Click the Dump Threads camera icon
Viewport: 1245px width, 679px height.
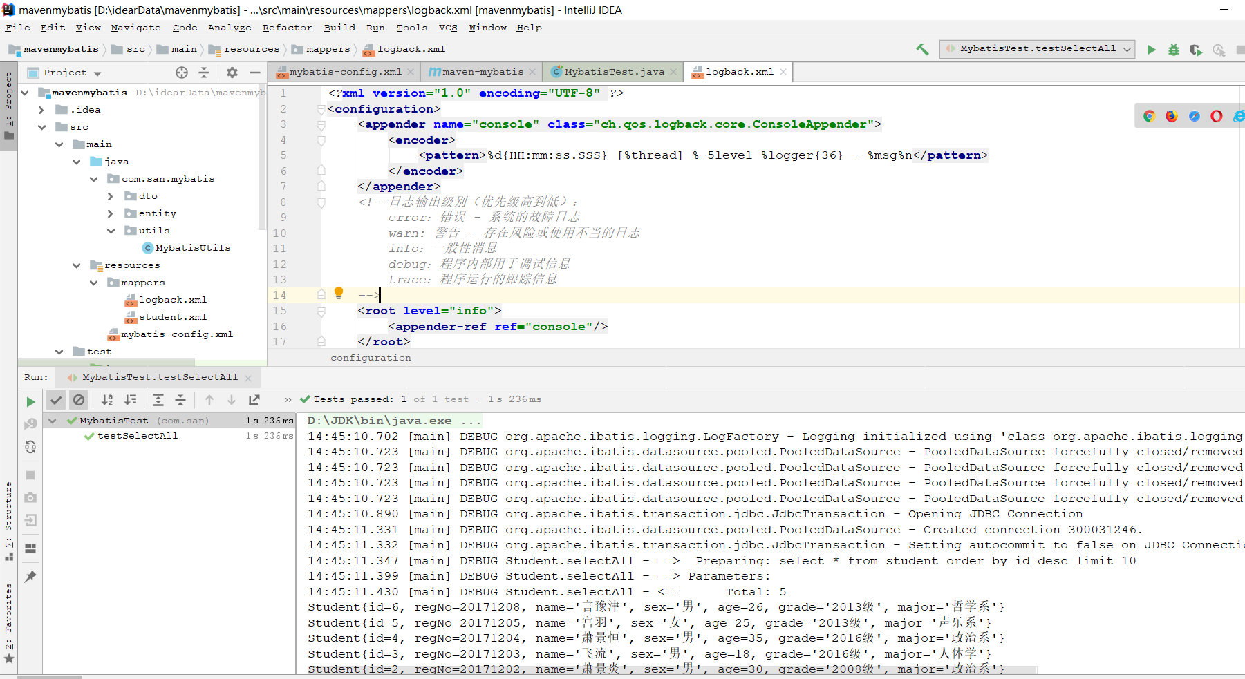click(30, 497)
